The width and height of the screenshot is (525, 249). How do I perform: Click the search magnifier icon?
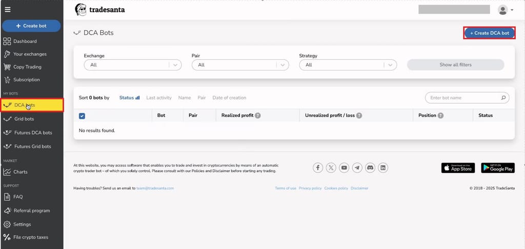tap(503, 98)
